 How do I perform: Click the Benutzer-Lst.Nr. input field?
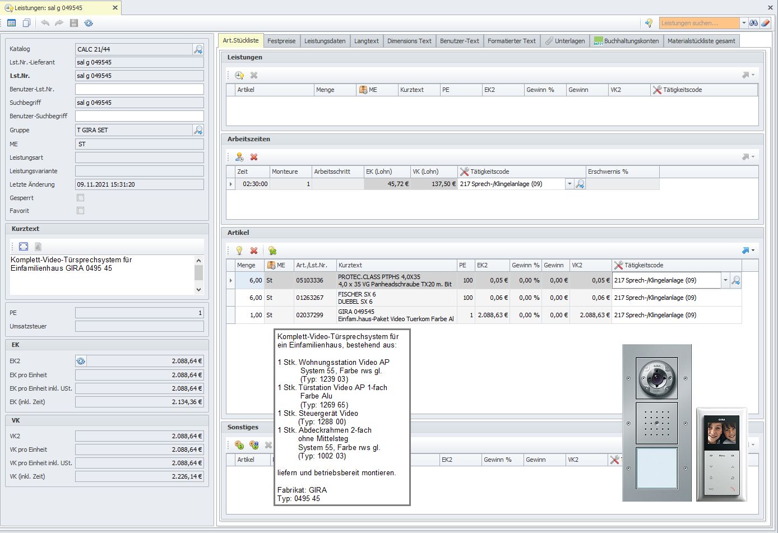tap(140, 89)
